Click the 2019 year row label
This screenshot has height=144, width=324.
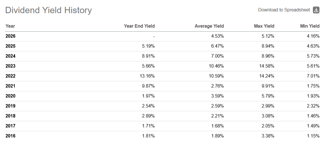point(10,106)
